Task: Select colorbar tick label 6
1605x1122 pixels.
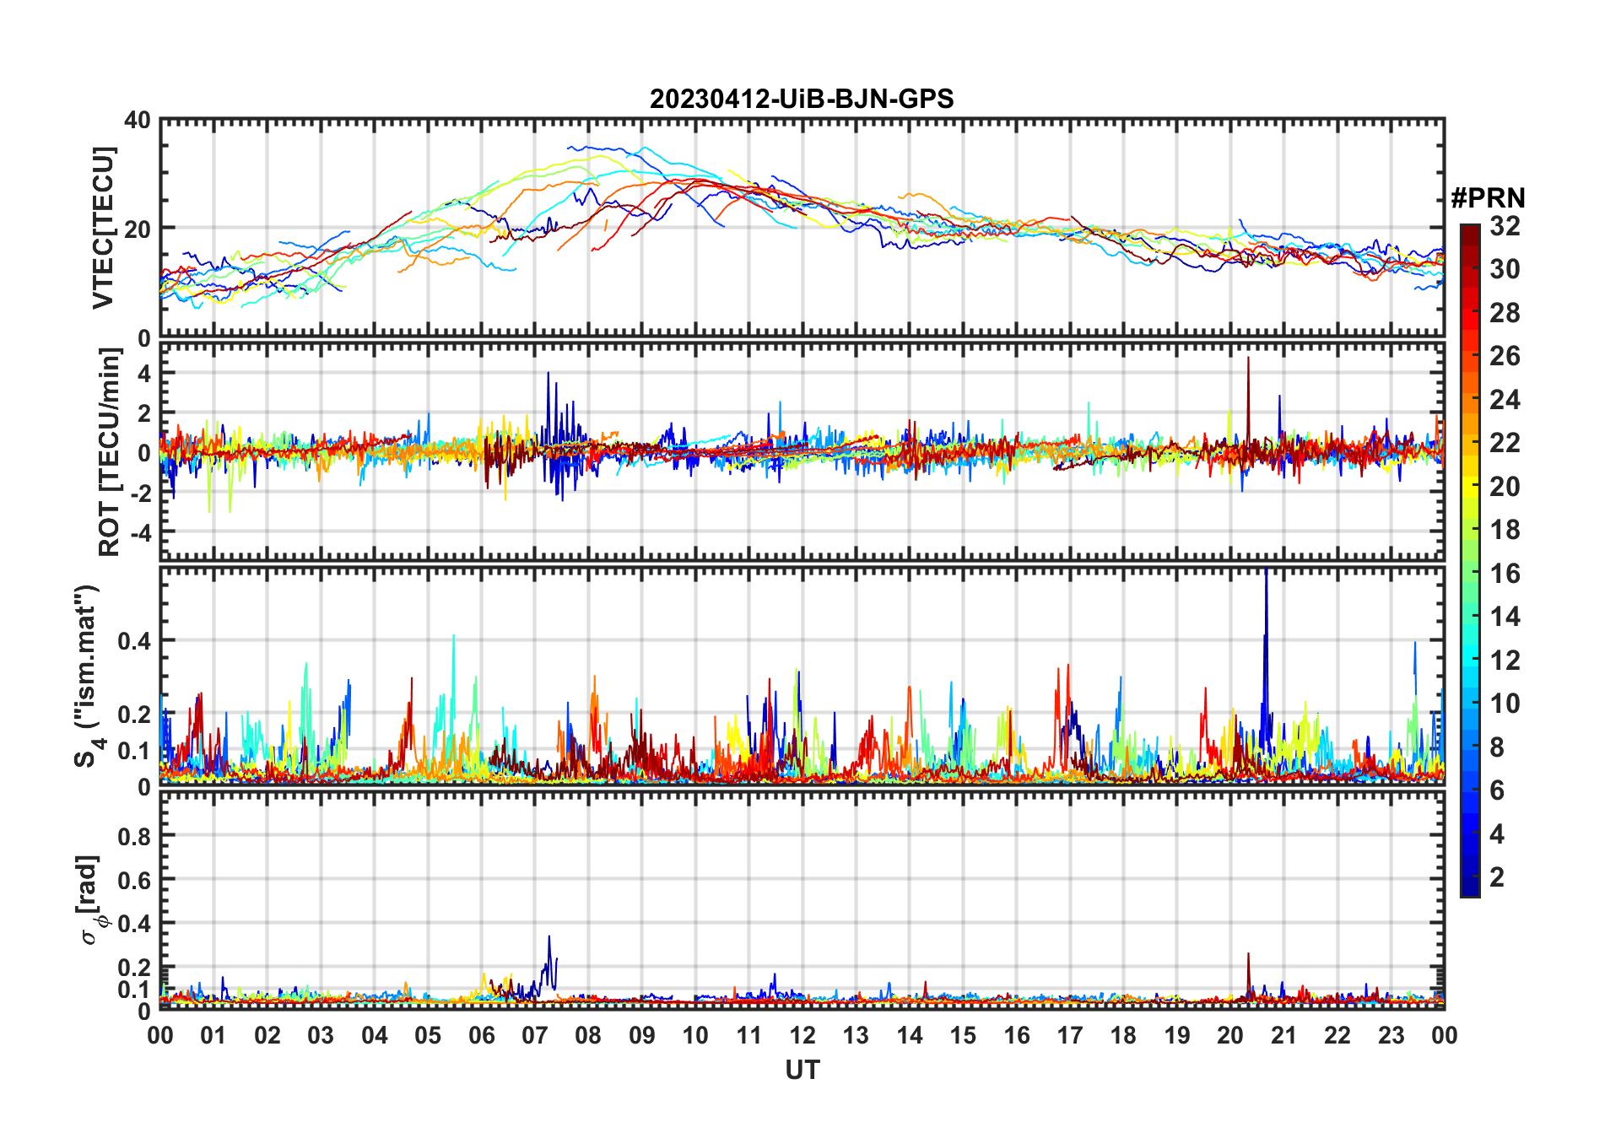Action: (x=1497, y=790)
